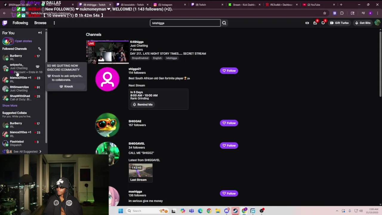The image size is (382, 215).
Task: Click the Gift Turbo button
Action: tap(339, 23)
